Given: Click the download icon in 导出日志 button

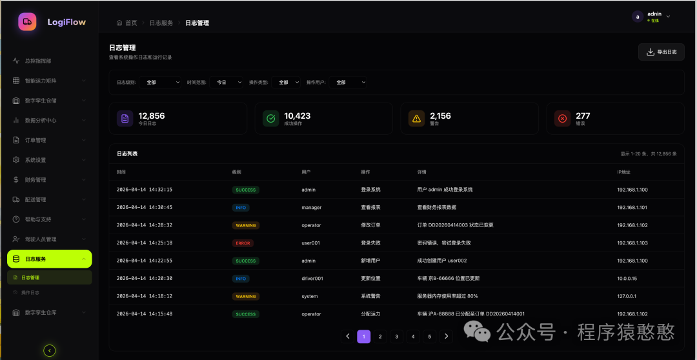Looking at the screenshot, I should coord(651,52).
